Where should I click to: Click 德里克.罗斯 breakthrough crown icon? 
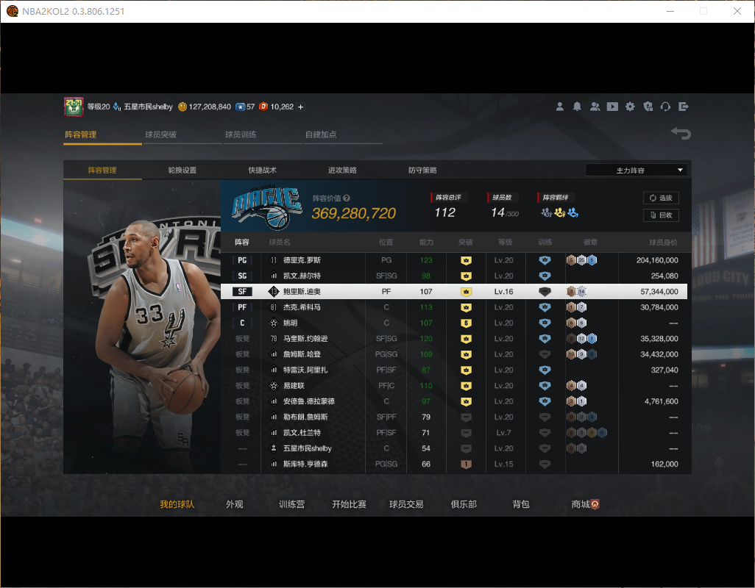(466, 261)
